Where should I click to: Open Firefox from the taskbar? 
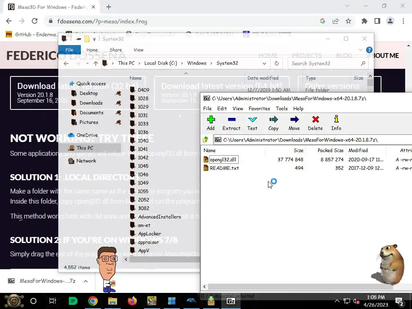(x=132, y=301)
